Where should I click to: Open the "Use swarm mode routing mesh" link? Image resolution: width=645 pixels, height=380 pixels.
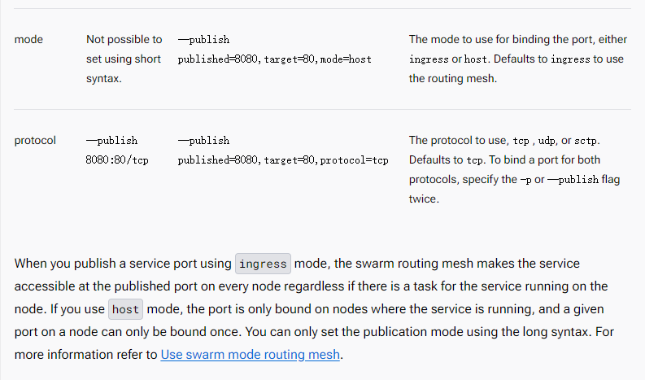[x=251, y=355]
